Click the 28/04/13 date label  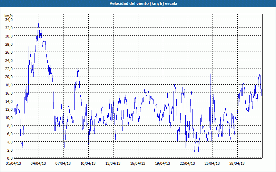(237, 164)
